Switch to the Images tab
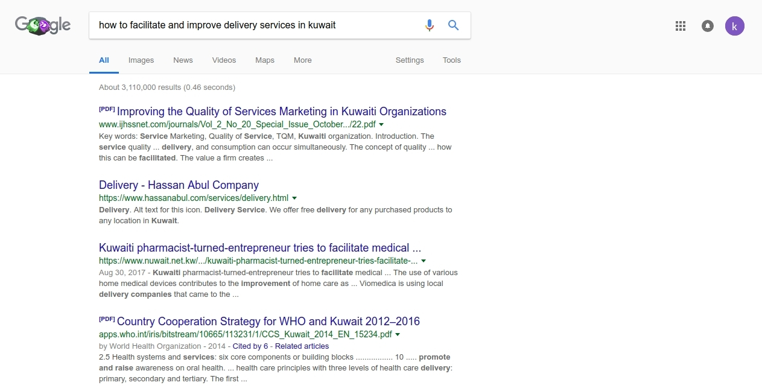762x391 pixels. [141, 60]
